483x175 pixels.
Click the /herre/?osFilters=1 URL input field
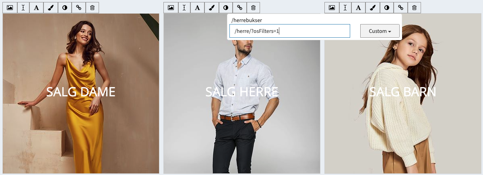[x=289, y=31]
